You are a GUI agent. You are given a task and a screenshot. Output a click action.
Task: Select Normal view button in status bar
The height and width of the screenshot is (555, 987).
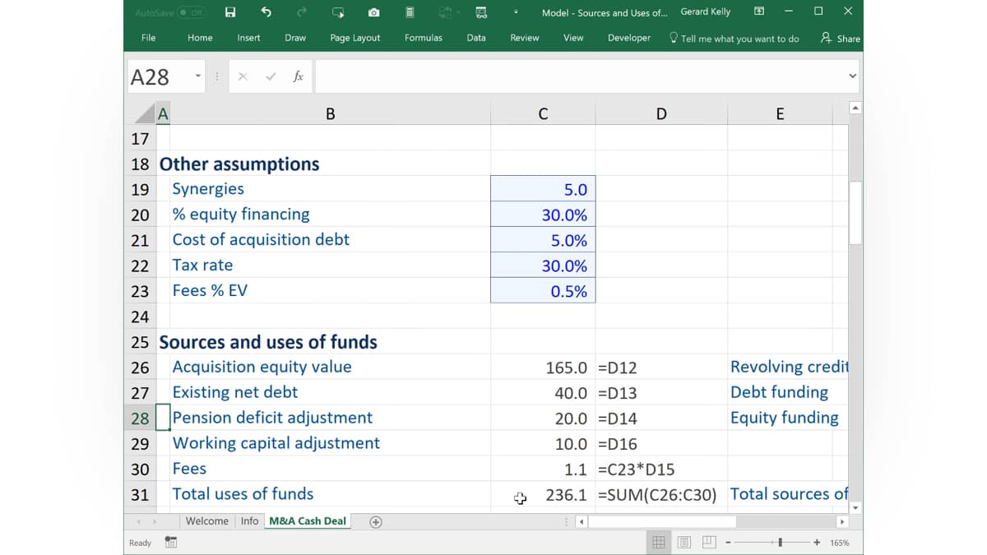click(659, 543)
